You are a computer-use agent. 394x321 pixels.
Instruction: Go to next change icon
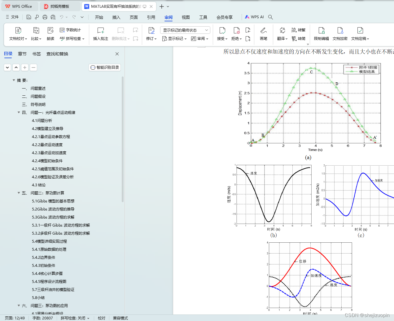[x=248, y=39]
